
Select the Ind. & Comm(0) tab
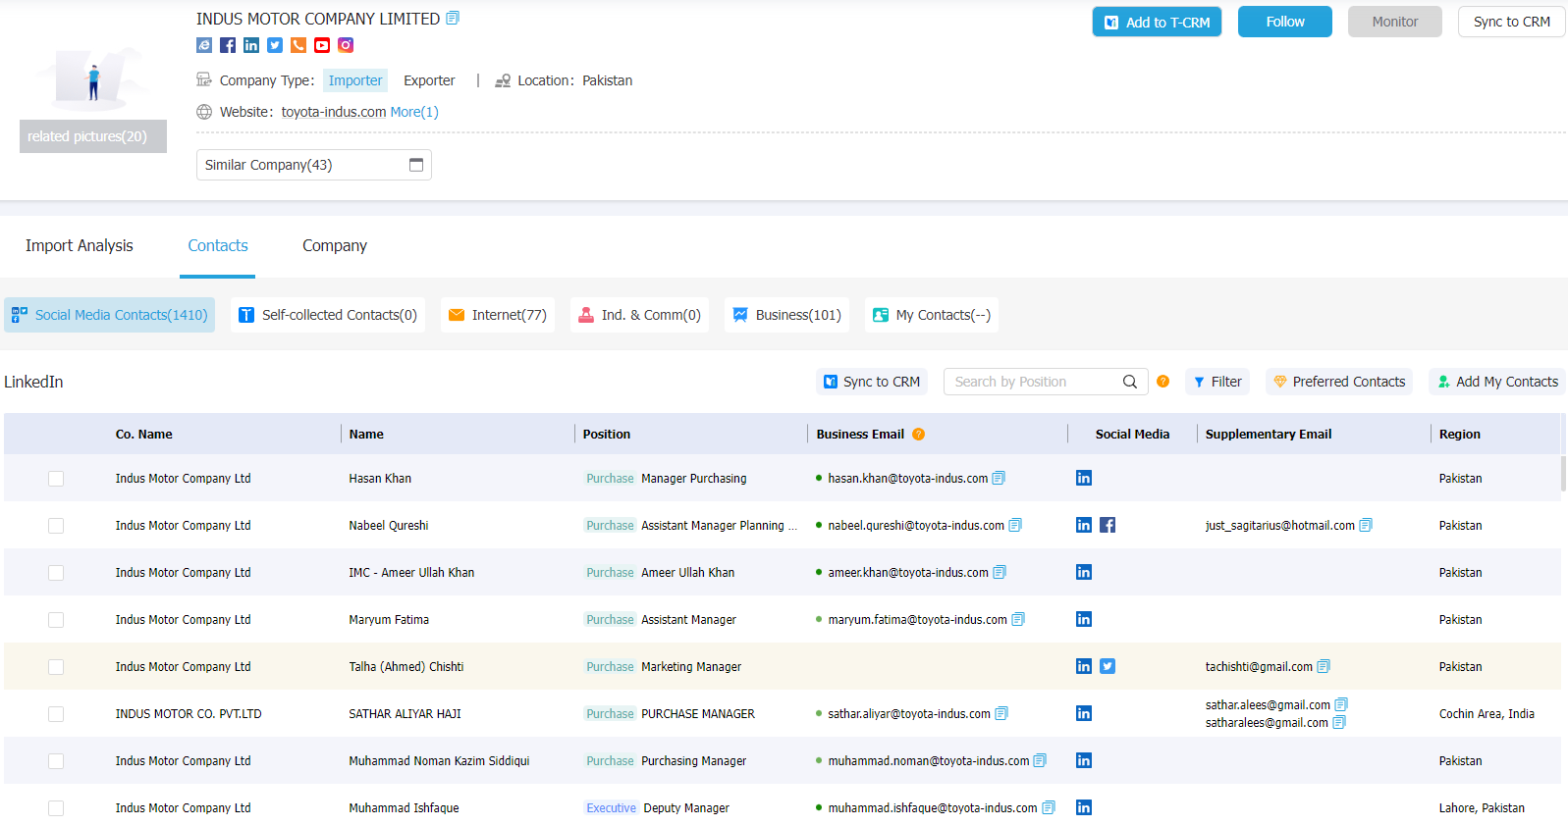click(639, 315)
